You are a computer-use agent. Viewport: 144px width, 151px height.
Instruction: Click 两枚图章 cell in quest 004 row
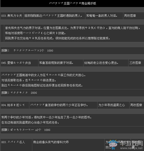click(x=137, y=105)
